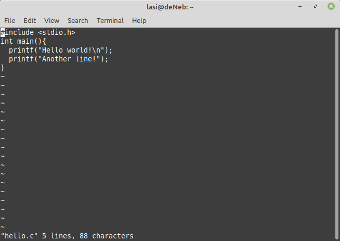Open the File menu
The width and height of the screenshot is (340, 241).
pos(9,20)
